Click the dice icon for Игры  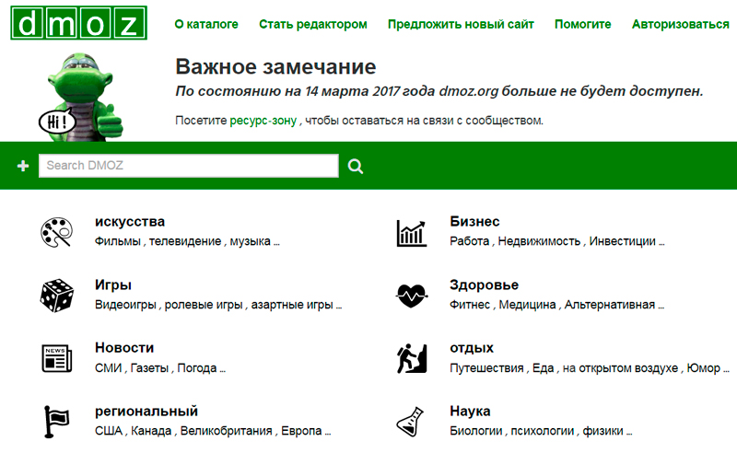(56, 296)
